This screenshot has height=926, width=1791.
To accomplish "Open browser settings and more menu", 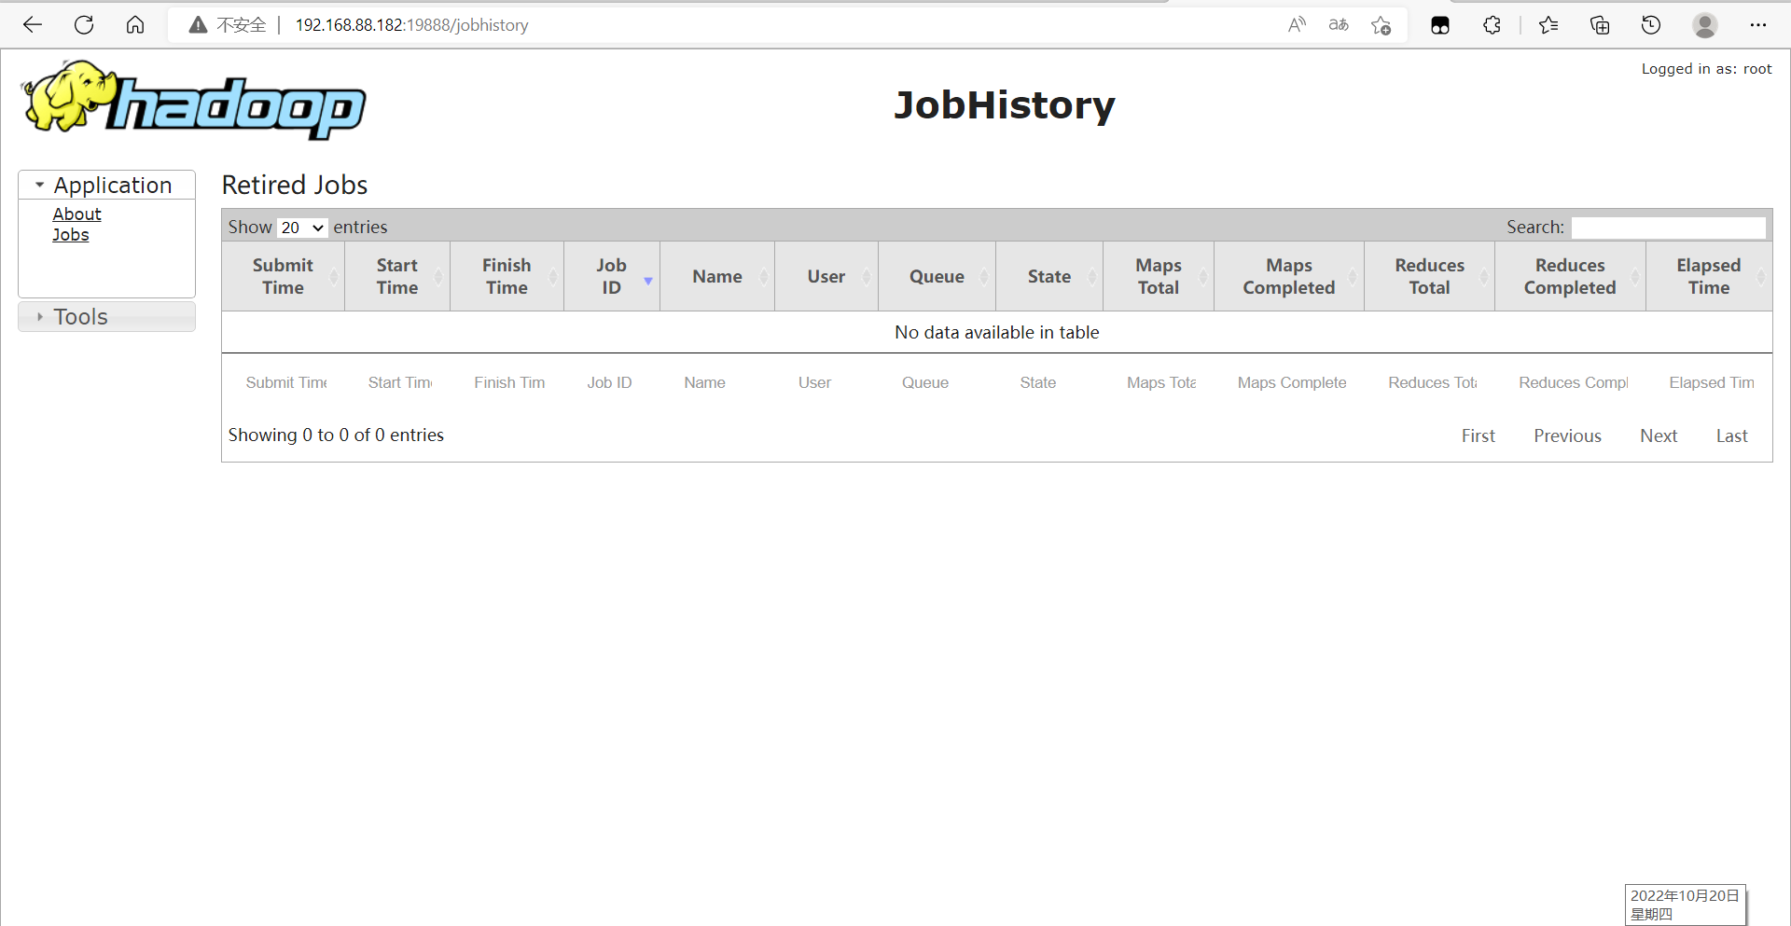I will 1758,25.
